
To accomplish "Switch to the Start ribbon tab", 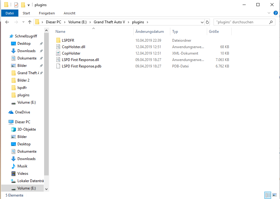I will pos(26,13).
